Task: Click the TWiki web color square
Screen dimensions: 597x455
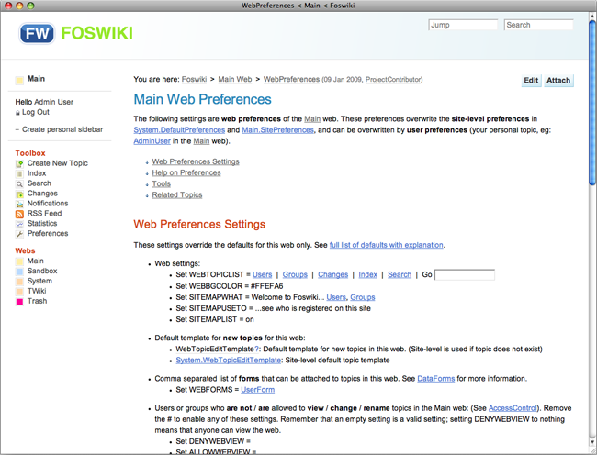Action: point(19,292)
